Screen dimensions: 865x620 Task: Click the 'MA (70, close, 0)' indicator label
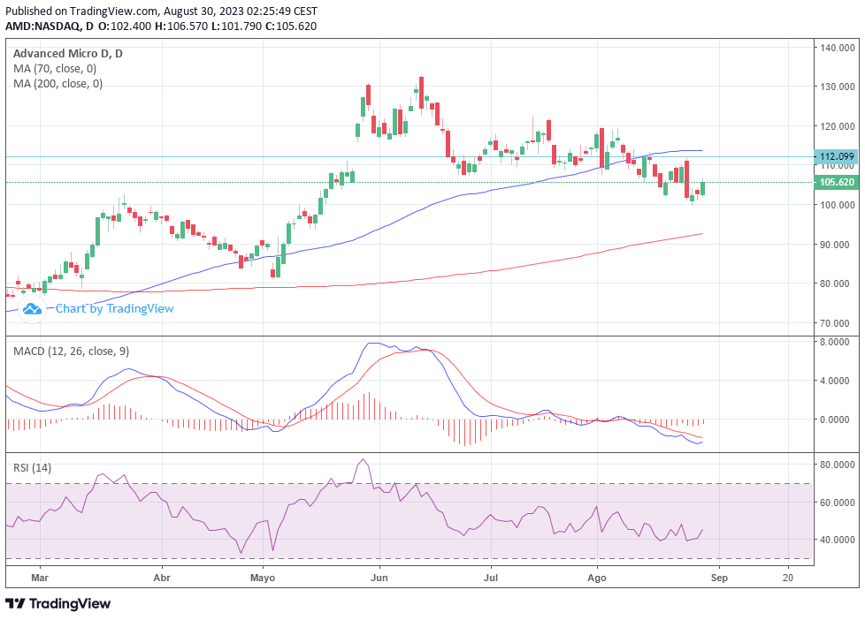point(55,68)
